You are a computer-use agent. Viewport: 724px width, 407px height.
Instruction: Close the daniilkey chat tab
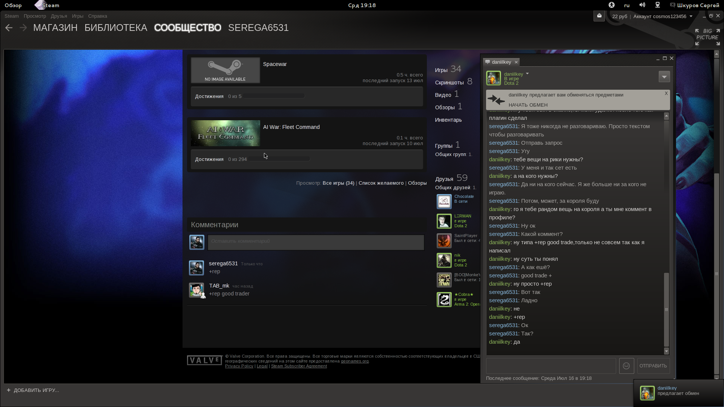[516, 62]
